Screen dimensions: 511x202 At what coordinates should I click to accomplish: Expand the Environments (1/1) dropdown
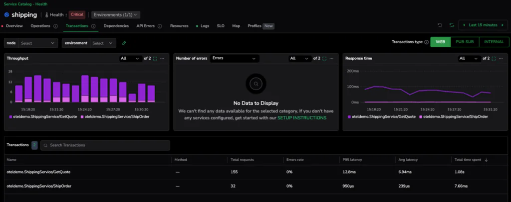pyautogui.click(x=115, y=15)
